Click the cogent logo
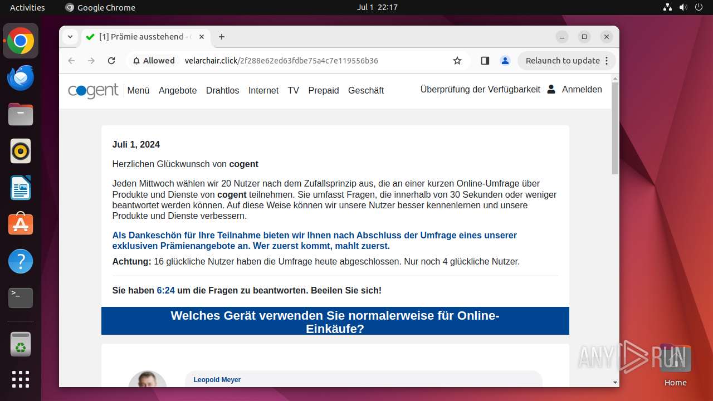Viewport: 713px width, 401px height. click(x=93, y=90)
